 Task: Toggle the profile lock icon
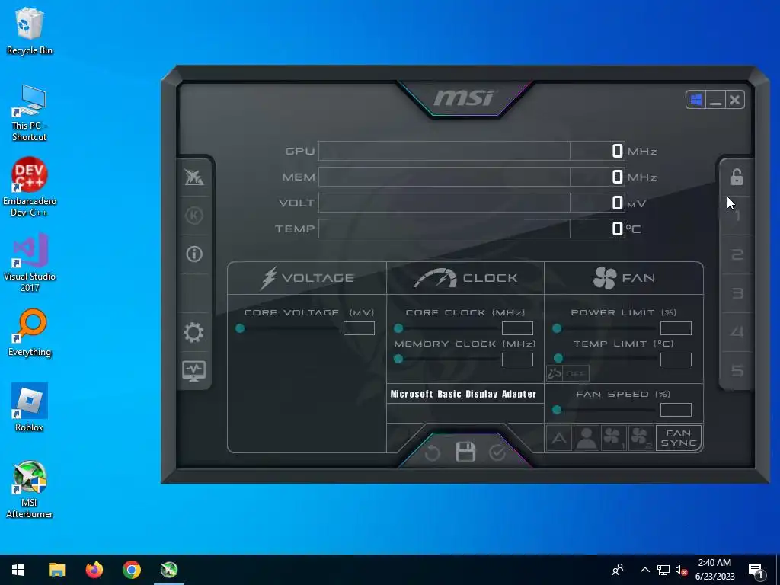tap(737, 177)
